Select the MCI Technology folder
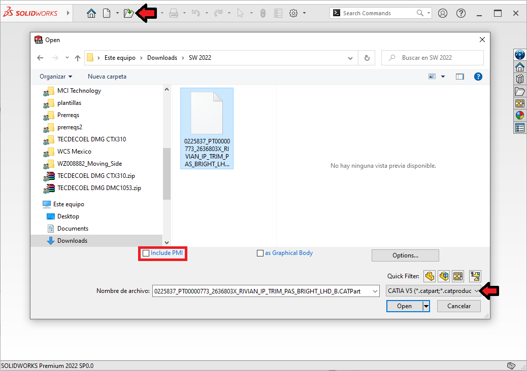The height and width of the screenshot is (371, 527). point(79,91)
